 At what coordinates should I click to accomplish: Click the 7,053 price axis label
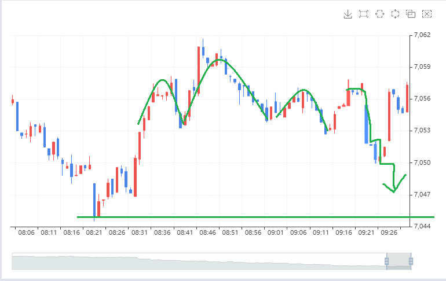422,131
